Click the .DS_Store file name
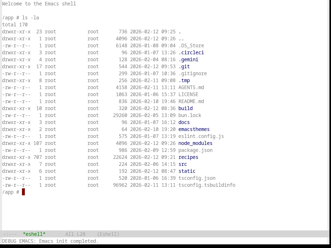The image size is (331, 248). 191,45
